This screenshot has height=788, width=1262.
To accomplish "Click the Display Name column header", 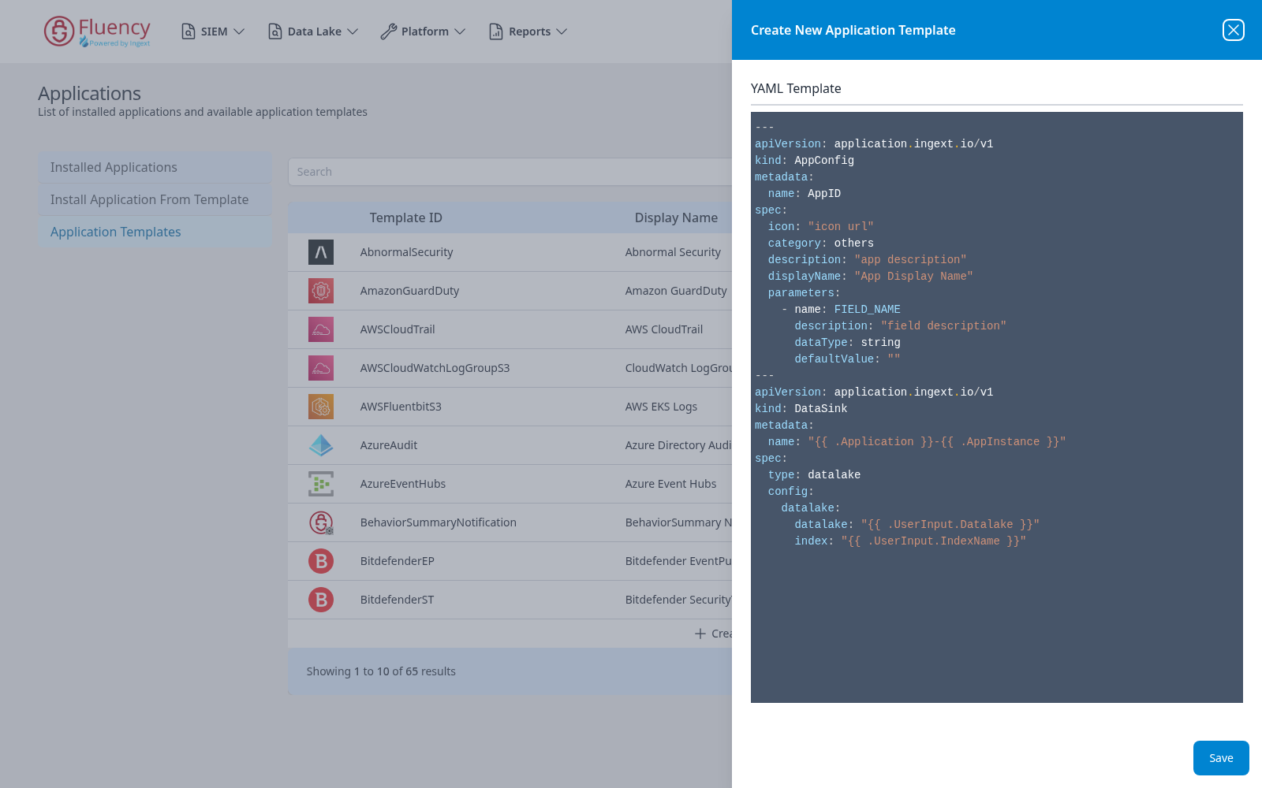I will [x=676, y=217].
